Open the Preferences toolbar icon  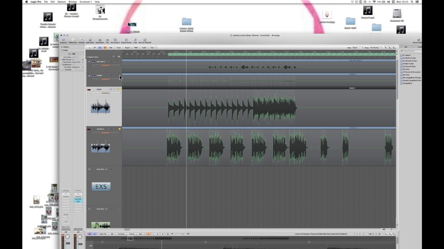(x=73, y=41)
